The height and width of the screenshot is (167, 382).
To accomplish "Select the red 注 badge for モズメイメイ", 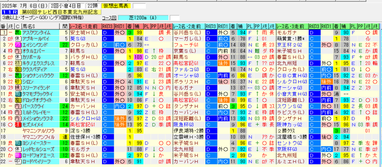I will pos(18,125).
